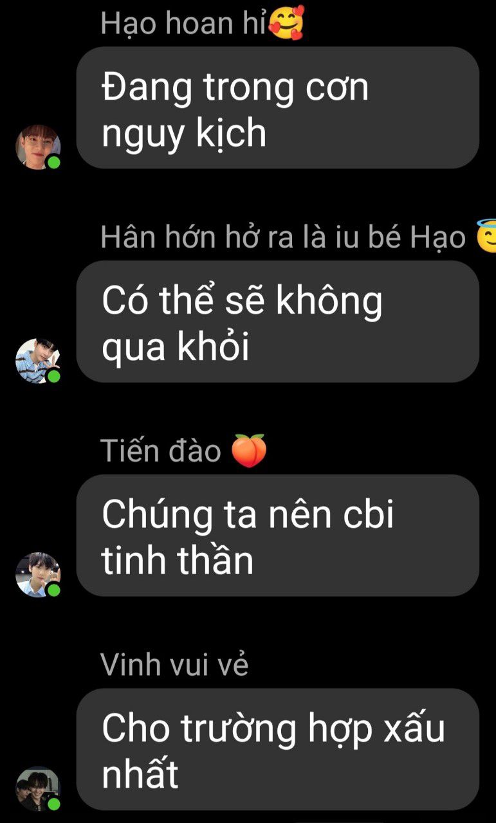
Task: Select sender name "Hạo hoan hỉ"
Action: (184, 24)
